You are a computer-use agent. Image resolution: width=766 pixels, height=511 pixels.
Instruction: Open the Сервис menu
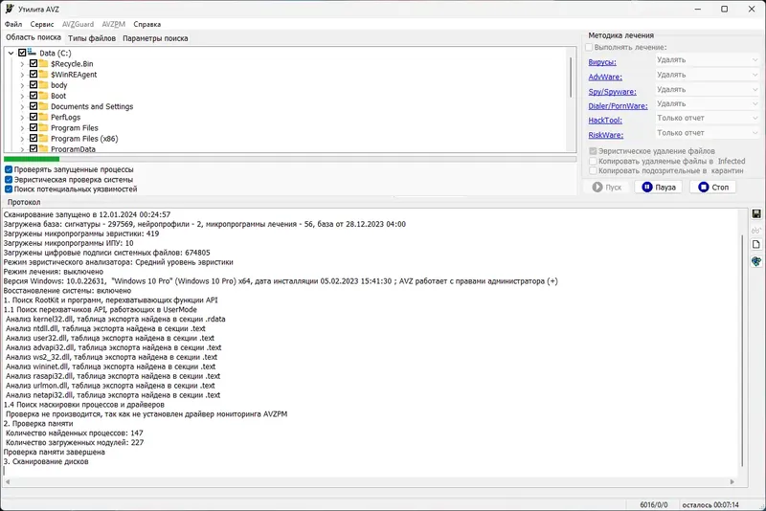[x=42, y=24]
